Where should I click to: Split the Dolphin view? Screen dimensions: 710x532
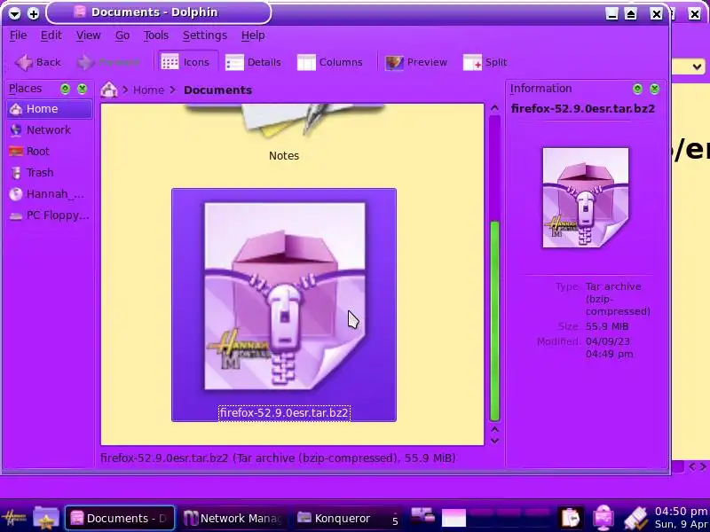point(485,62)
